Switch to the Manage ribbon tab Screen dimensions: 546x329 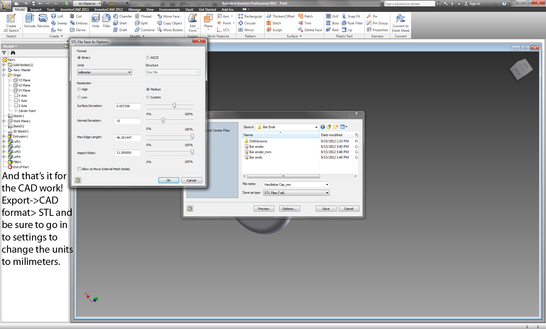135,10
